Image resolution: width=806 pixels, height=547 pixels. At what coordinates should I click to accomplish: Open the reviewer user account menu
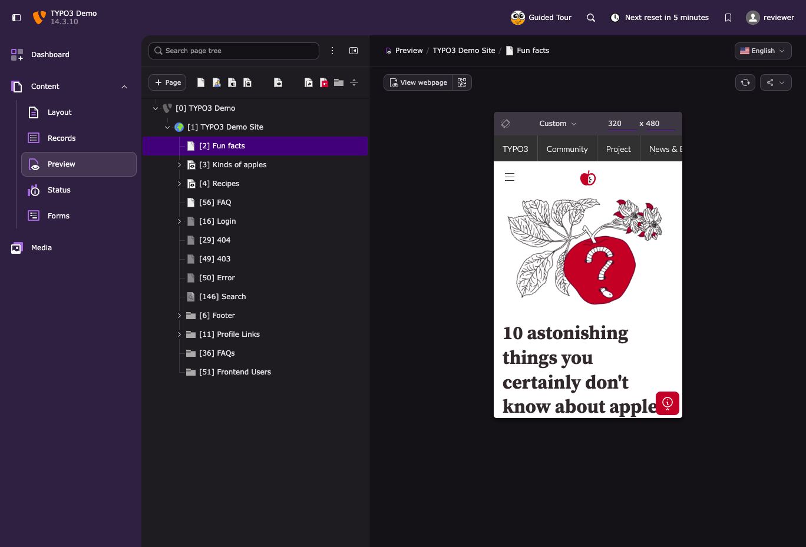coord(770,18)
